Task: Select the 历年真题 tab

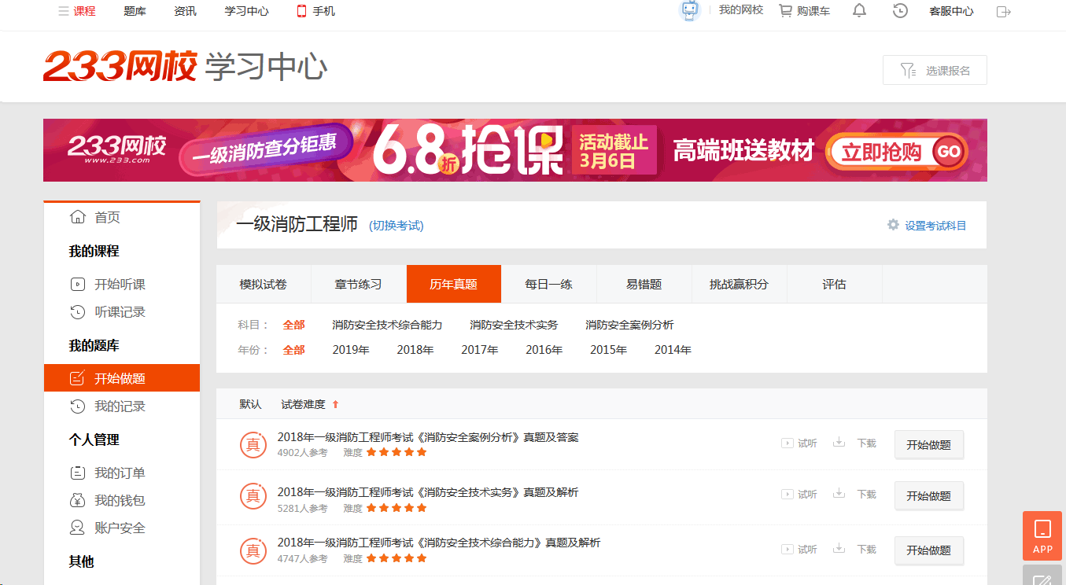Action: 454,284
